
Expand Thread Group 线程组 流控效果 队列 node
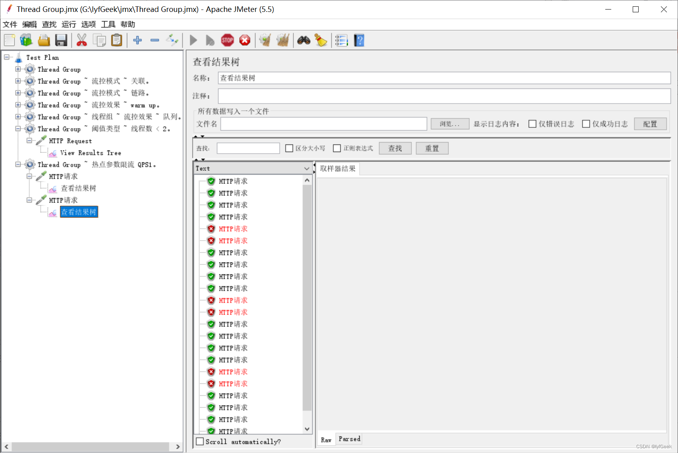click(x=18, y=117)
